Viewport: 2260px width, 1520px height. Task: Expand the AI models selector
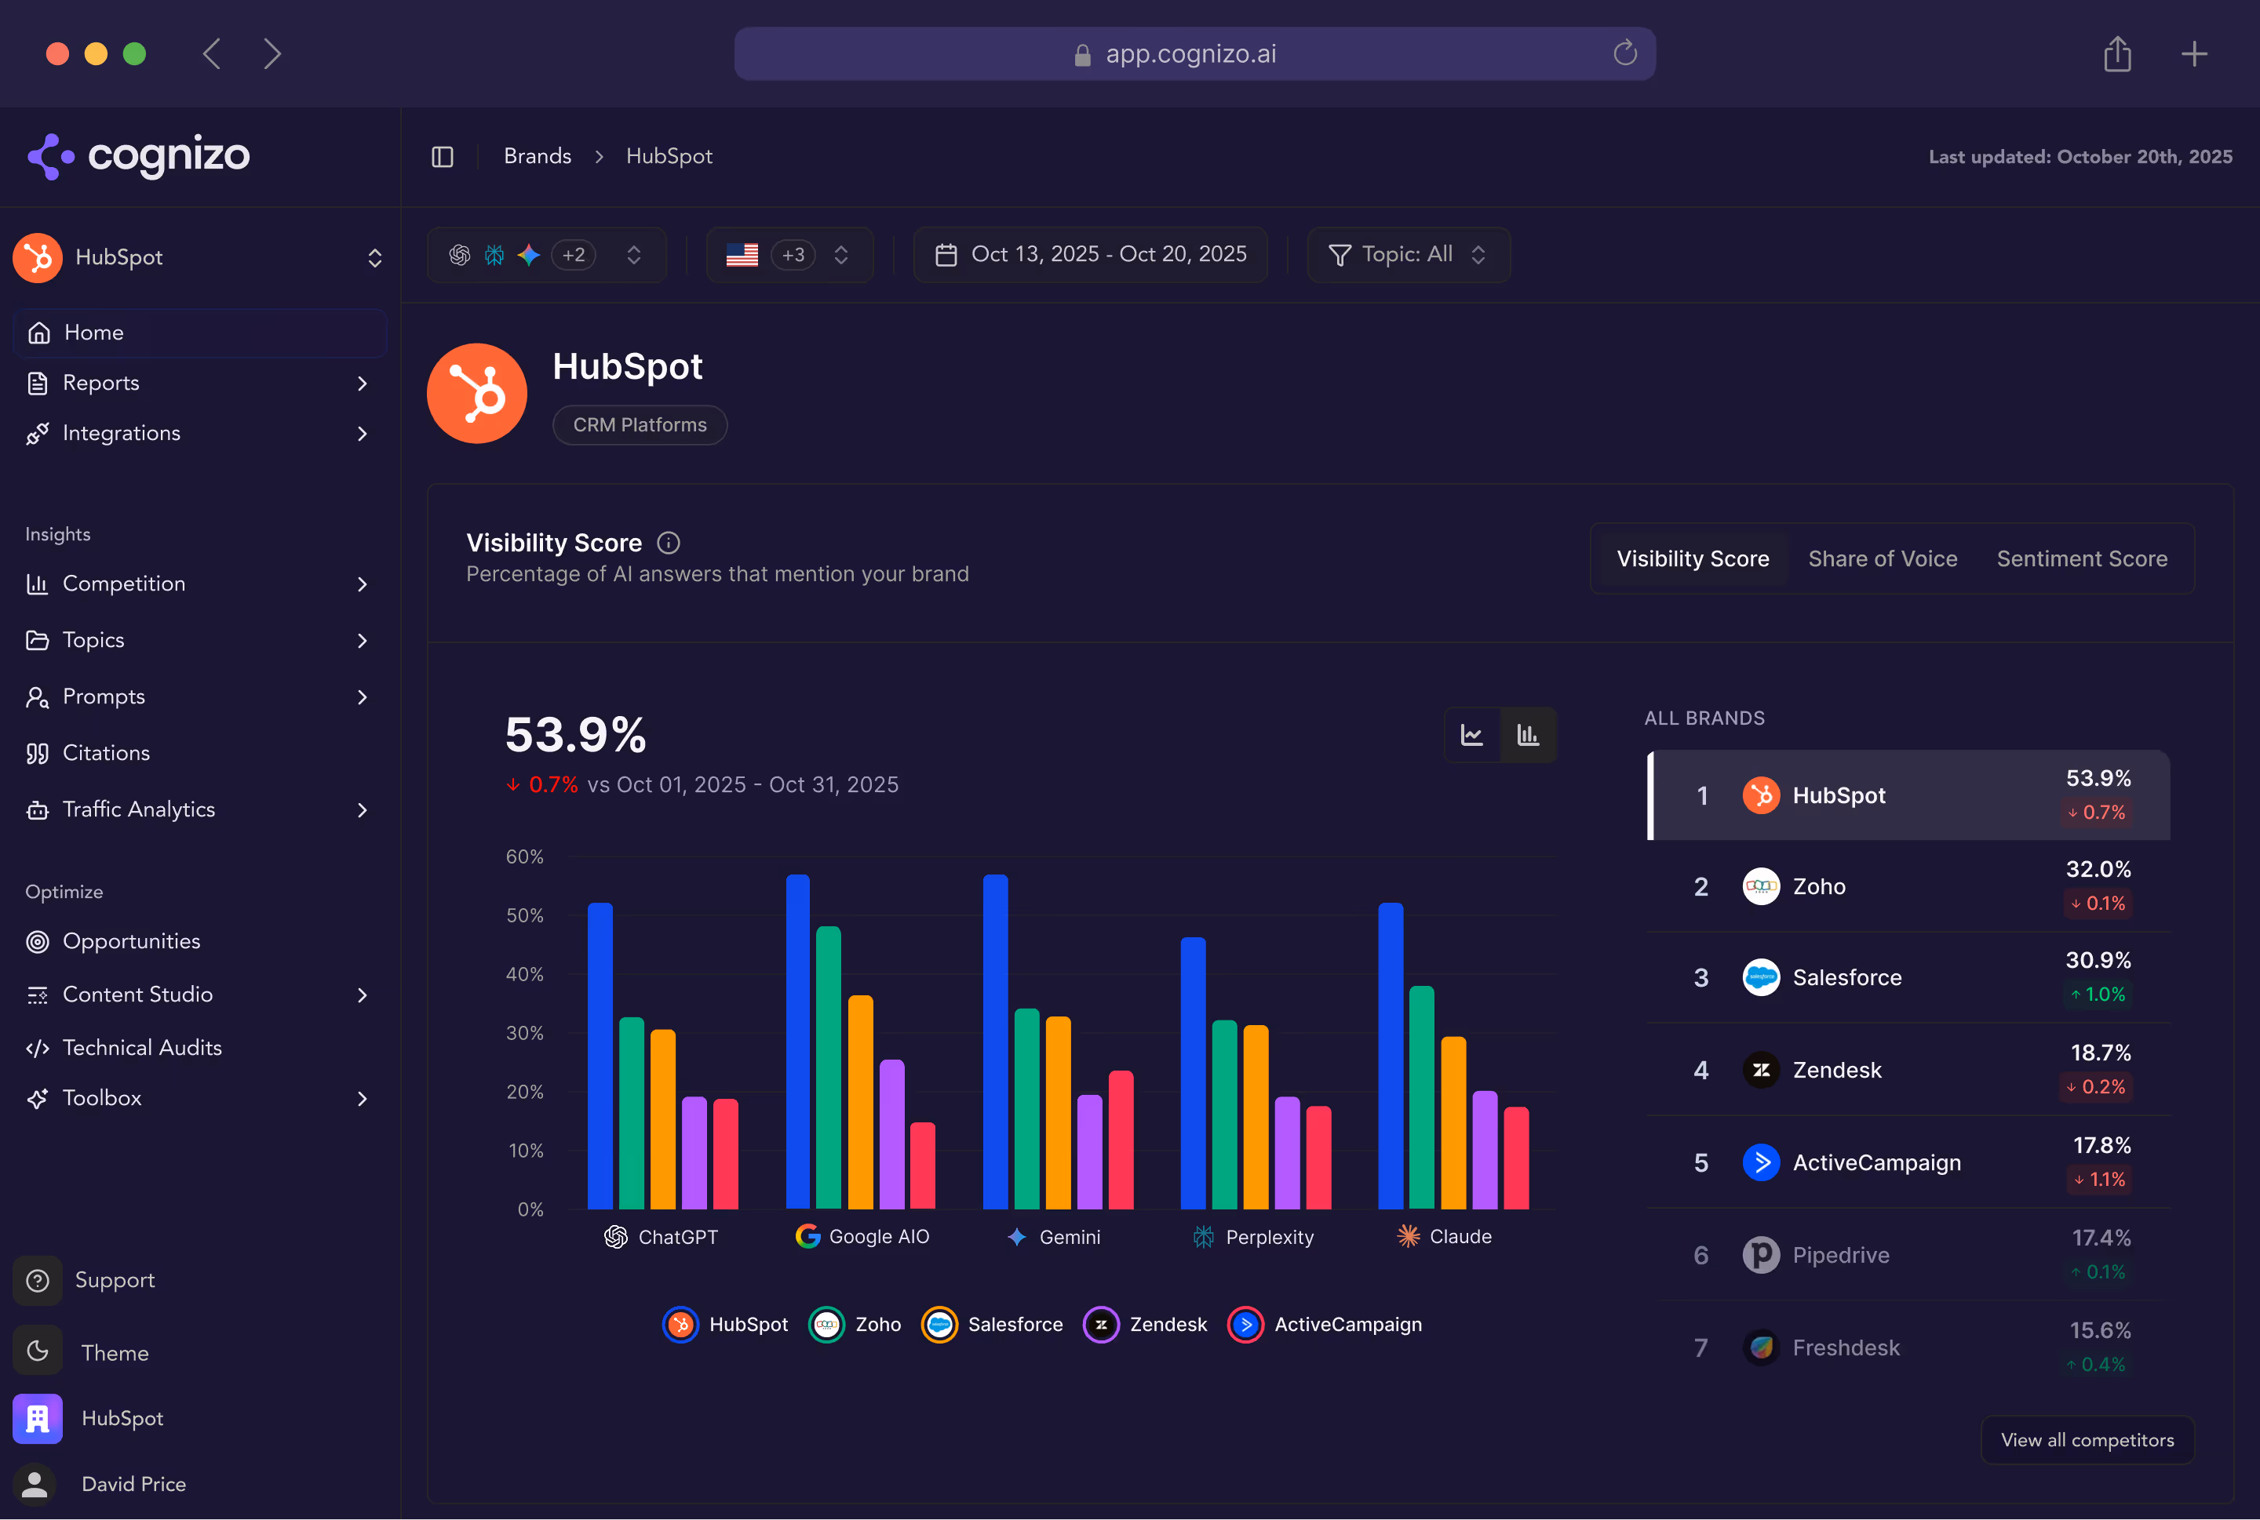click(546, 254)
